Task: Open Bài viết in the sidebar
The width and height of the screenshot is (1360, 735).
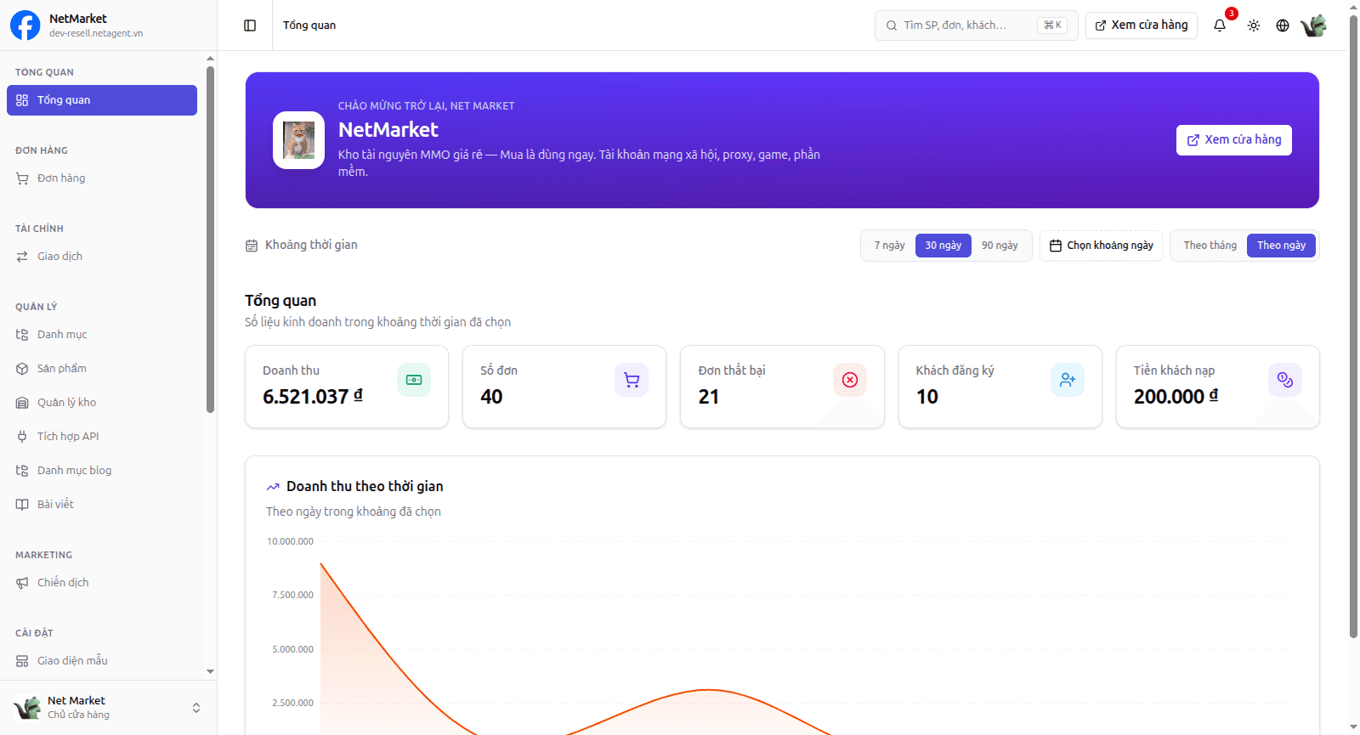Action: (102, 505)
